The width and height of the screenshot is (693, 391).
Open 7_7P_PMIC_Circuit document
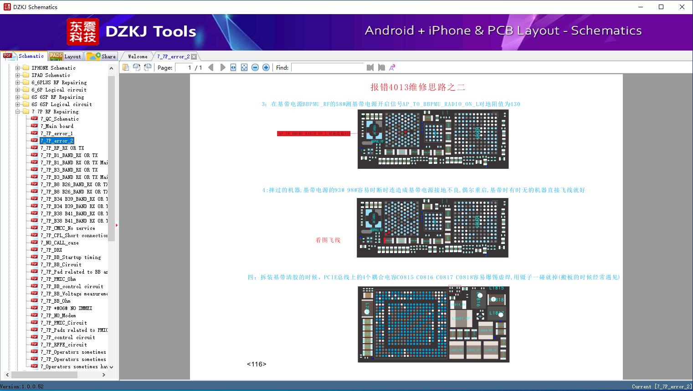pos(63,323)
